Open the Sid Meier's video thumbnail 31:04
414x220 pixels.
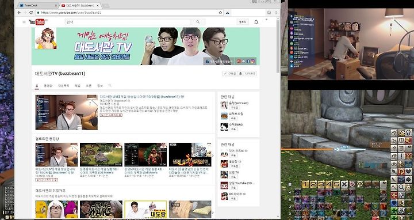145,155
